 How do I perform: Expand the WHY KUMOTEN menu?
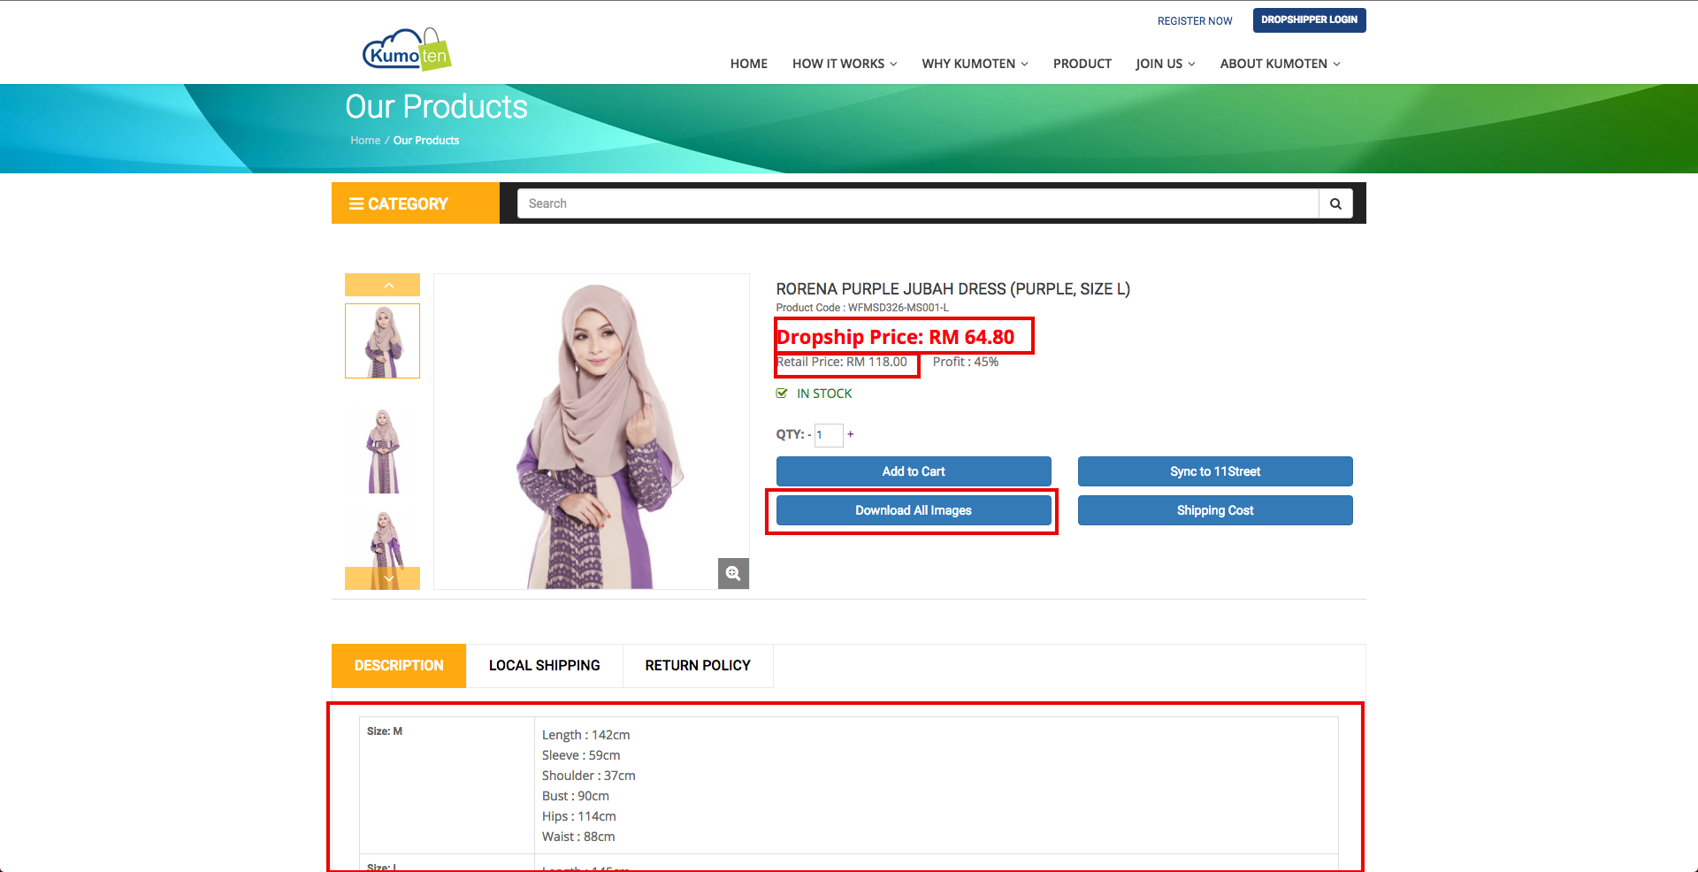pyautogui.click(x=975, y=64)
